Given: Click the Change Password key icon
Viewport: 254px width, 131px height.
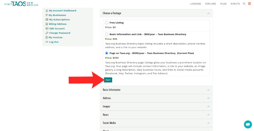Looking at the screenshot, I should click(x=47, y=33).
